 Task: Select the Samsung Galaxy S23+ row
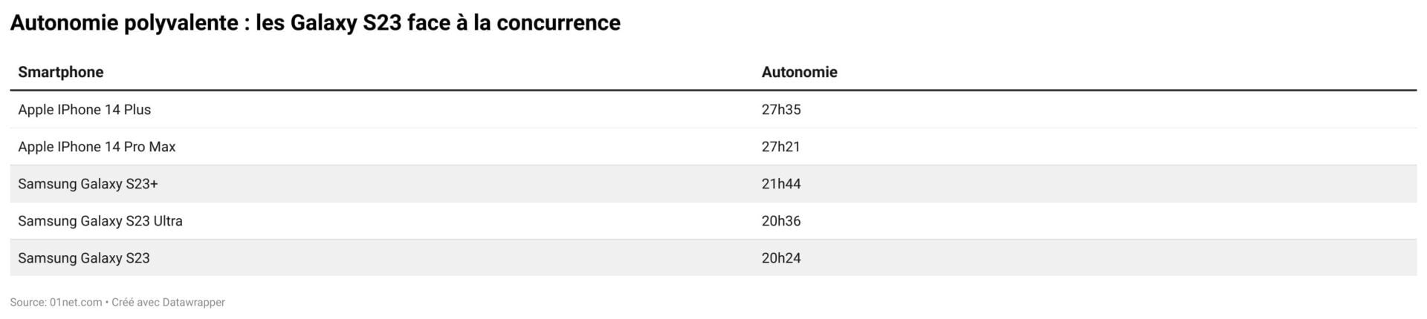coord(713,184)
